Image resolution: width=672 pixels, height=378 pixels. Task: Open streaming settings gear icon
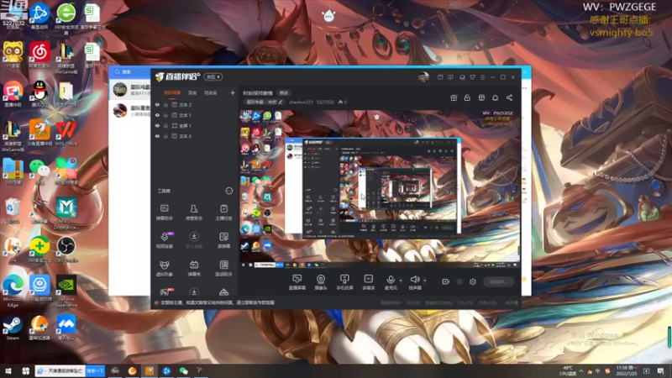tap(473, 281)
